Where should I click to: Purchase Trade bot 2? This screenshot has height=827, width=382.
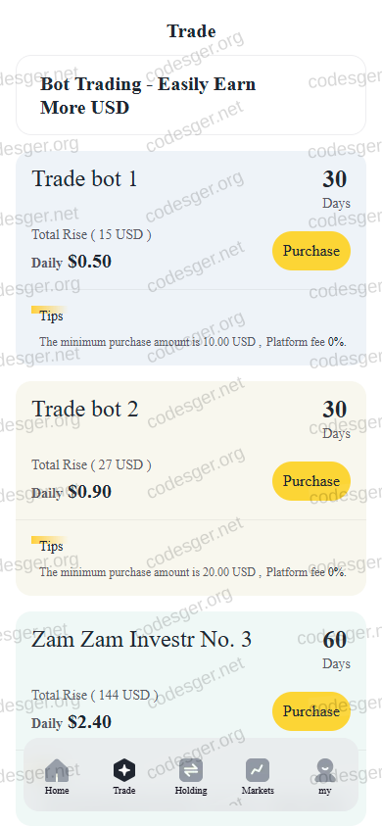(311, 481)
